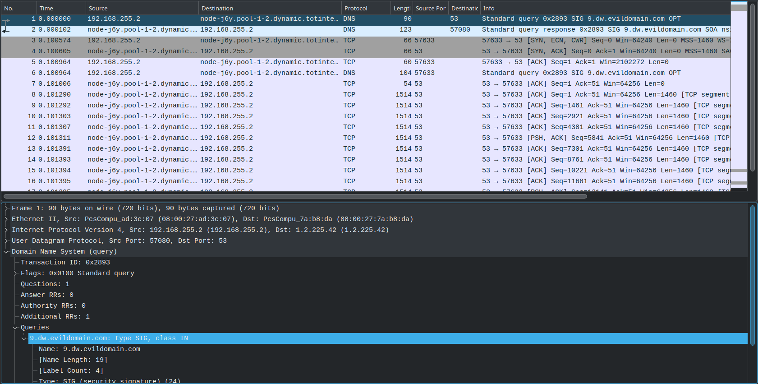Sort packets by the Time column header
Viewport: 758px width, 384px height.
[61, 8]
